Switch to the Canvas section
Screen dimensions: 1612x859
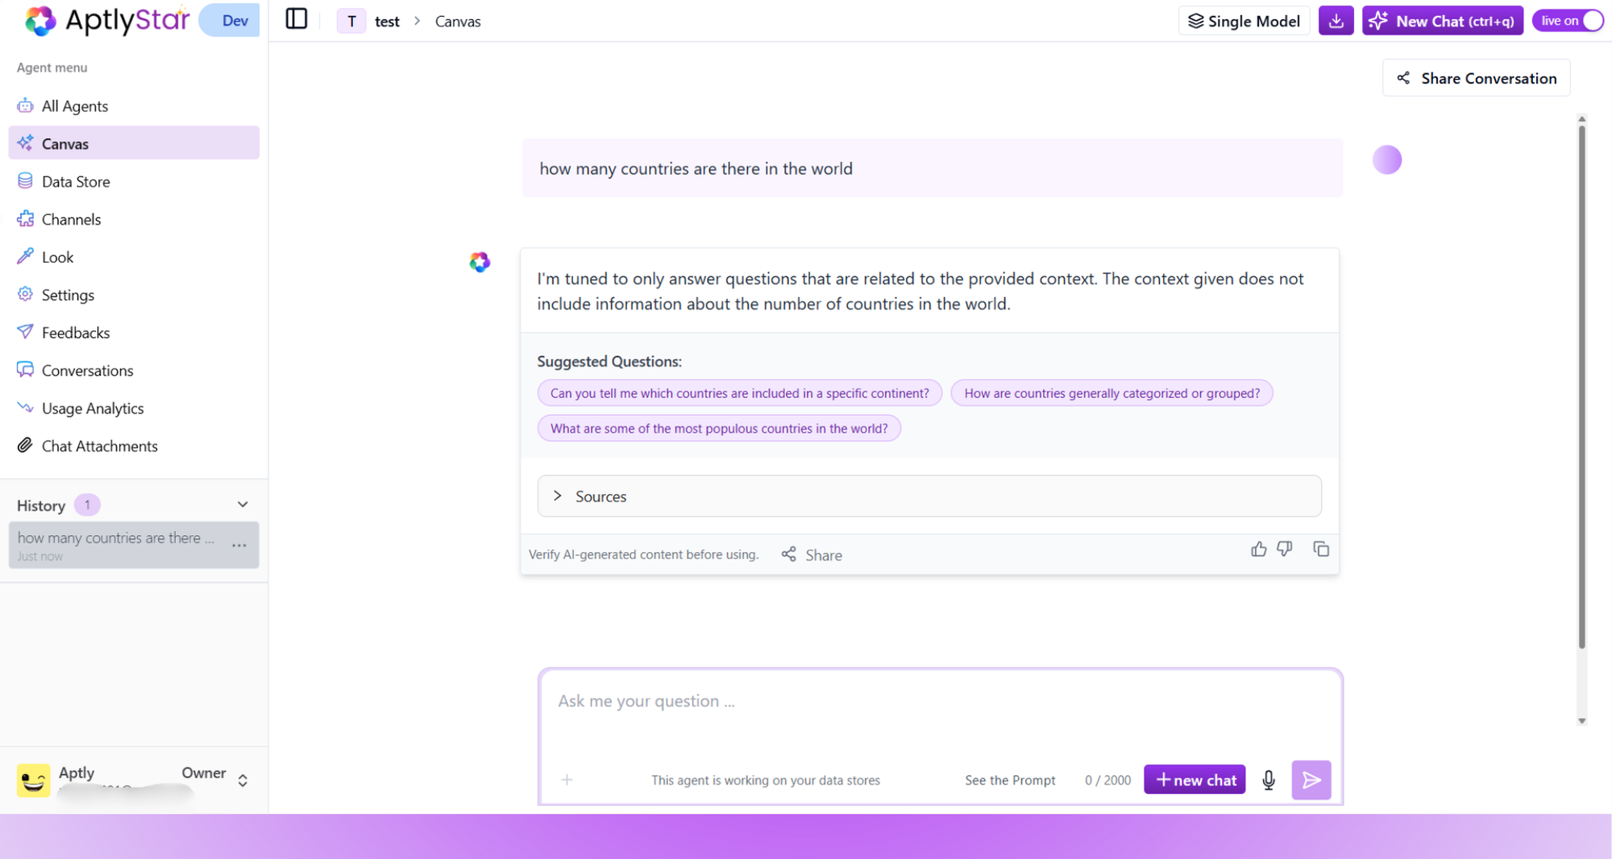(64, 143)
